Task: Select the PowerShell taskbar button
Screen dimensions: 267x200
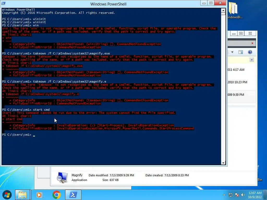Action: [x=73, y=195]
